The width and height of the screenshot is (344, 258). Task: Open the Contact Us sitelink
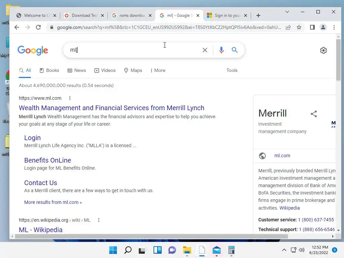pos(41,183)
